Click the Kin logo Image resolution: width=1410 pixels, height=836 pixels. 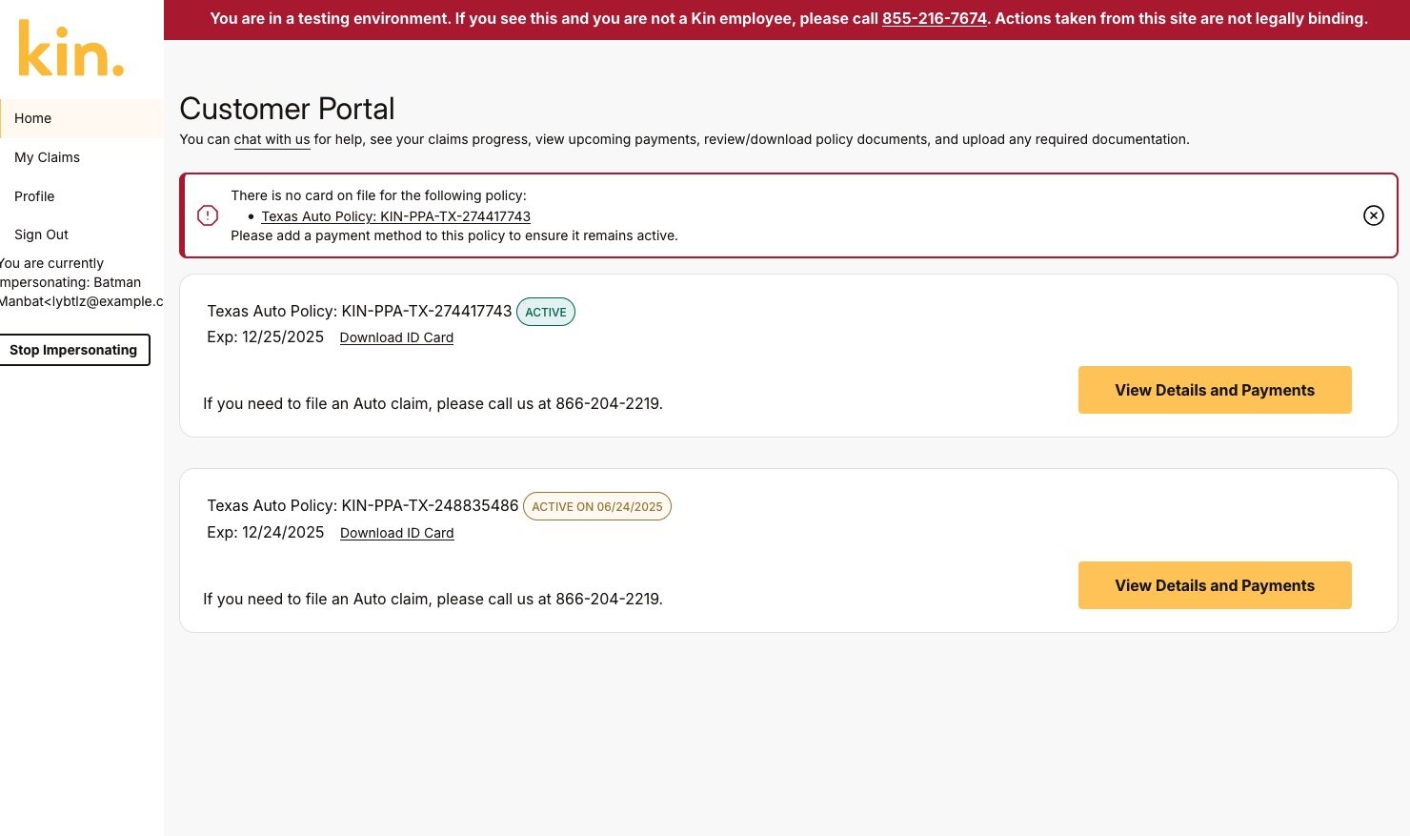pos(71,49)
